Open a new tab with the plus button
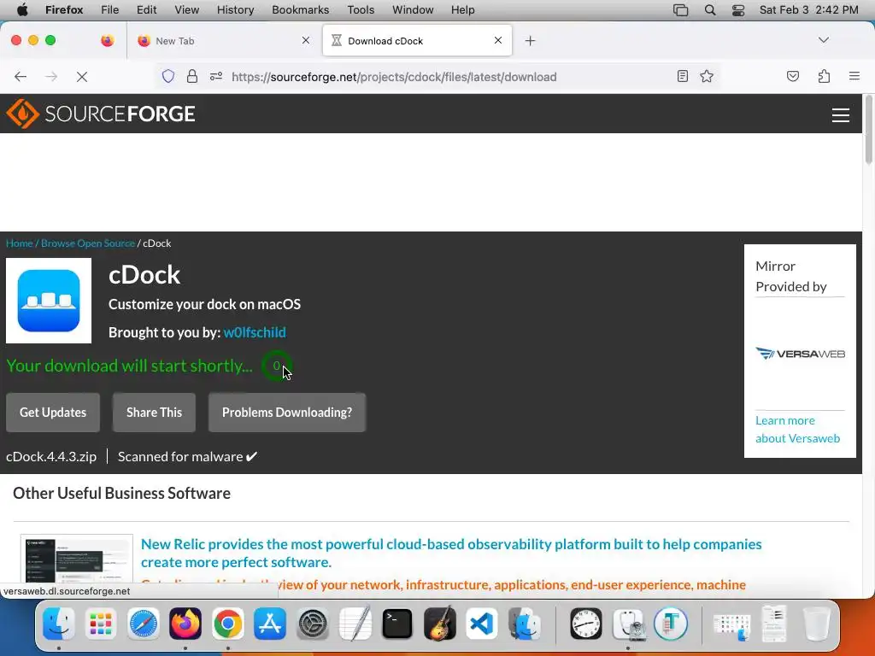This screenshot has width=875, height=656. click(x=530, y=41)
